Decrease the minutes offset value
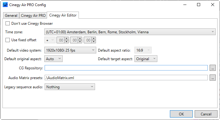Image resolution: width=220 pixels, height=120 pixels. 80,42
